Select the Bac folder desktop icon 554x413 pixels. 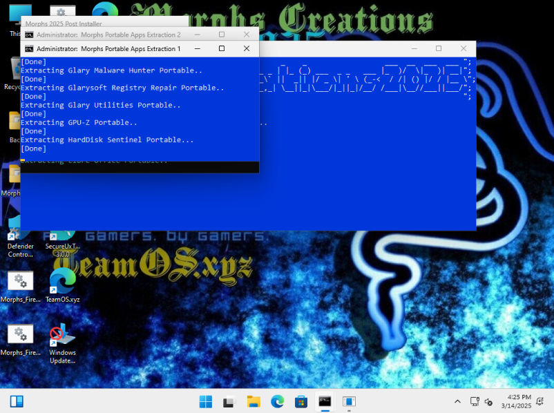[x=15, y=127]
